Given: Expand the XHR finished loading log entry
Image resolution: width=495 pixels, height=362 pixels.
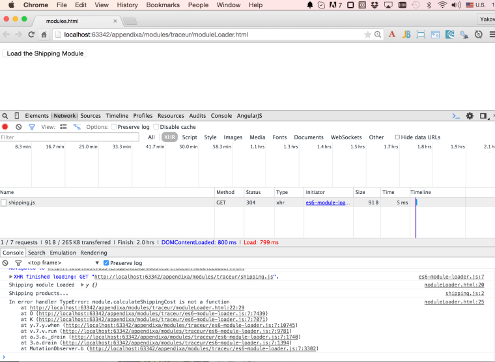Looking at the screenshot, I should pyautogui.click(x=10, y=277).
